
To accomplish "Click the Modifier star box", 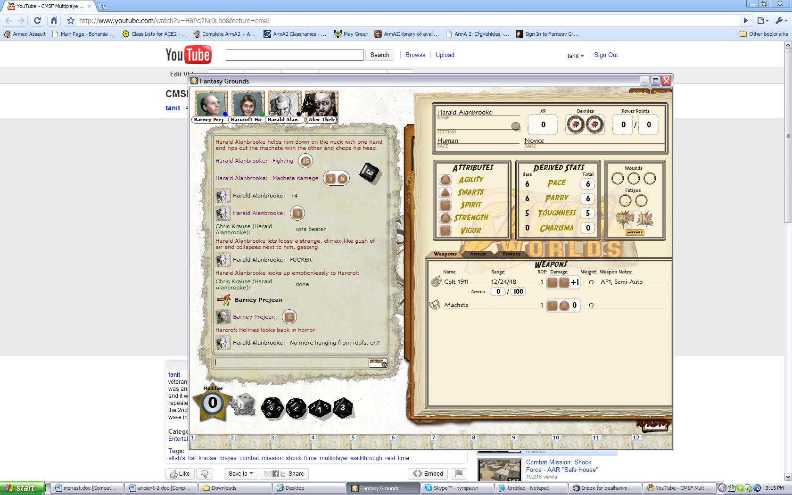I will [x=213, y=402].
